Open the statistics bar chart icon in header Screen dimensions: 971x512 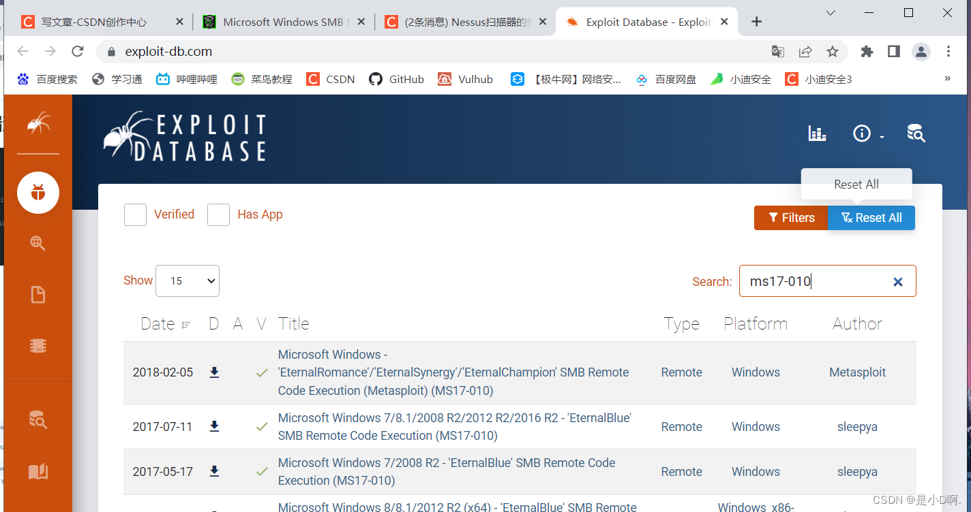point(817,133)
